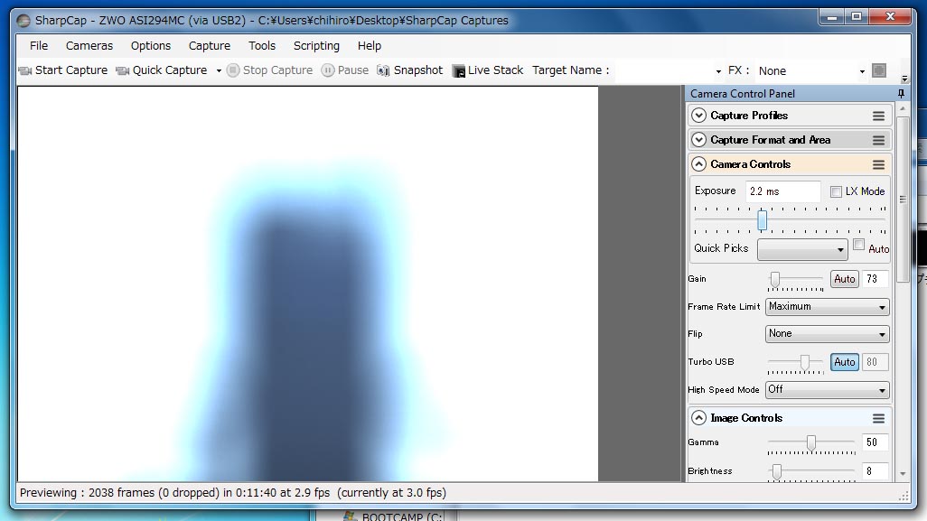Open the Scripting menu
Image resolution: width=927 pixels, height=521 pixels.
pos(316,45)
